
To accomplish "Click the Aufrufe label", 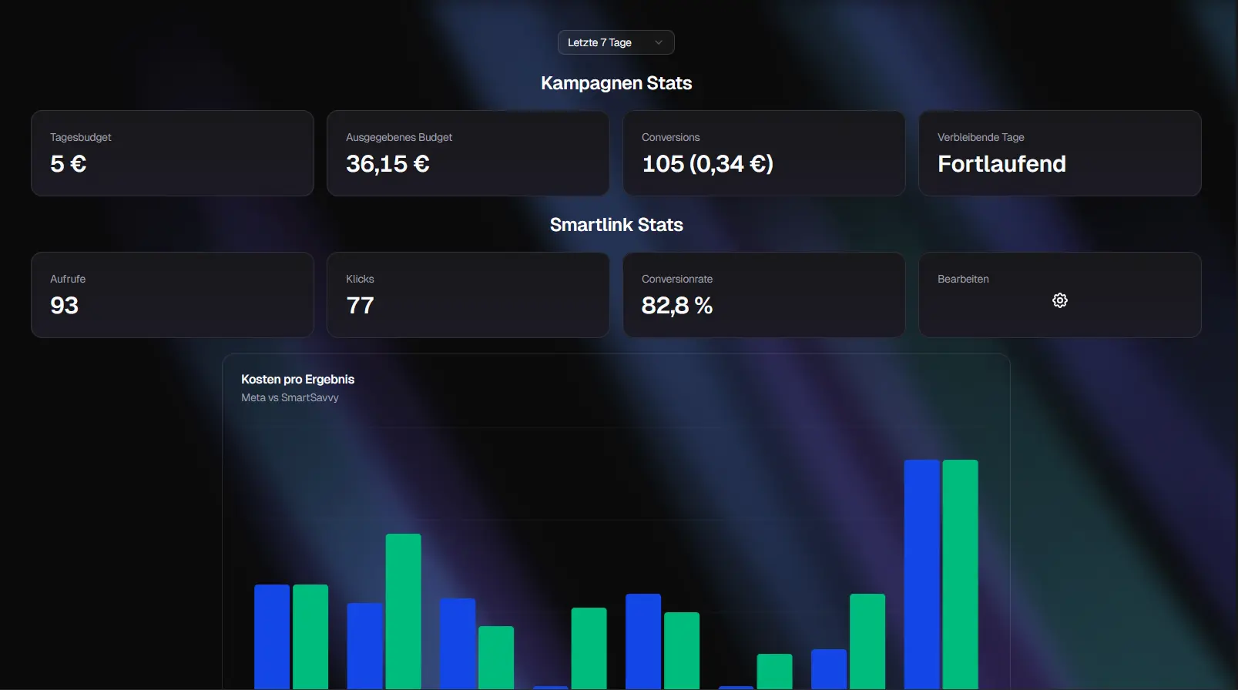I will click(68, 279).
